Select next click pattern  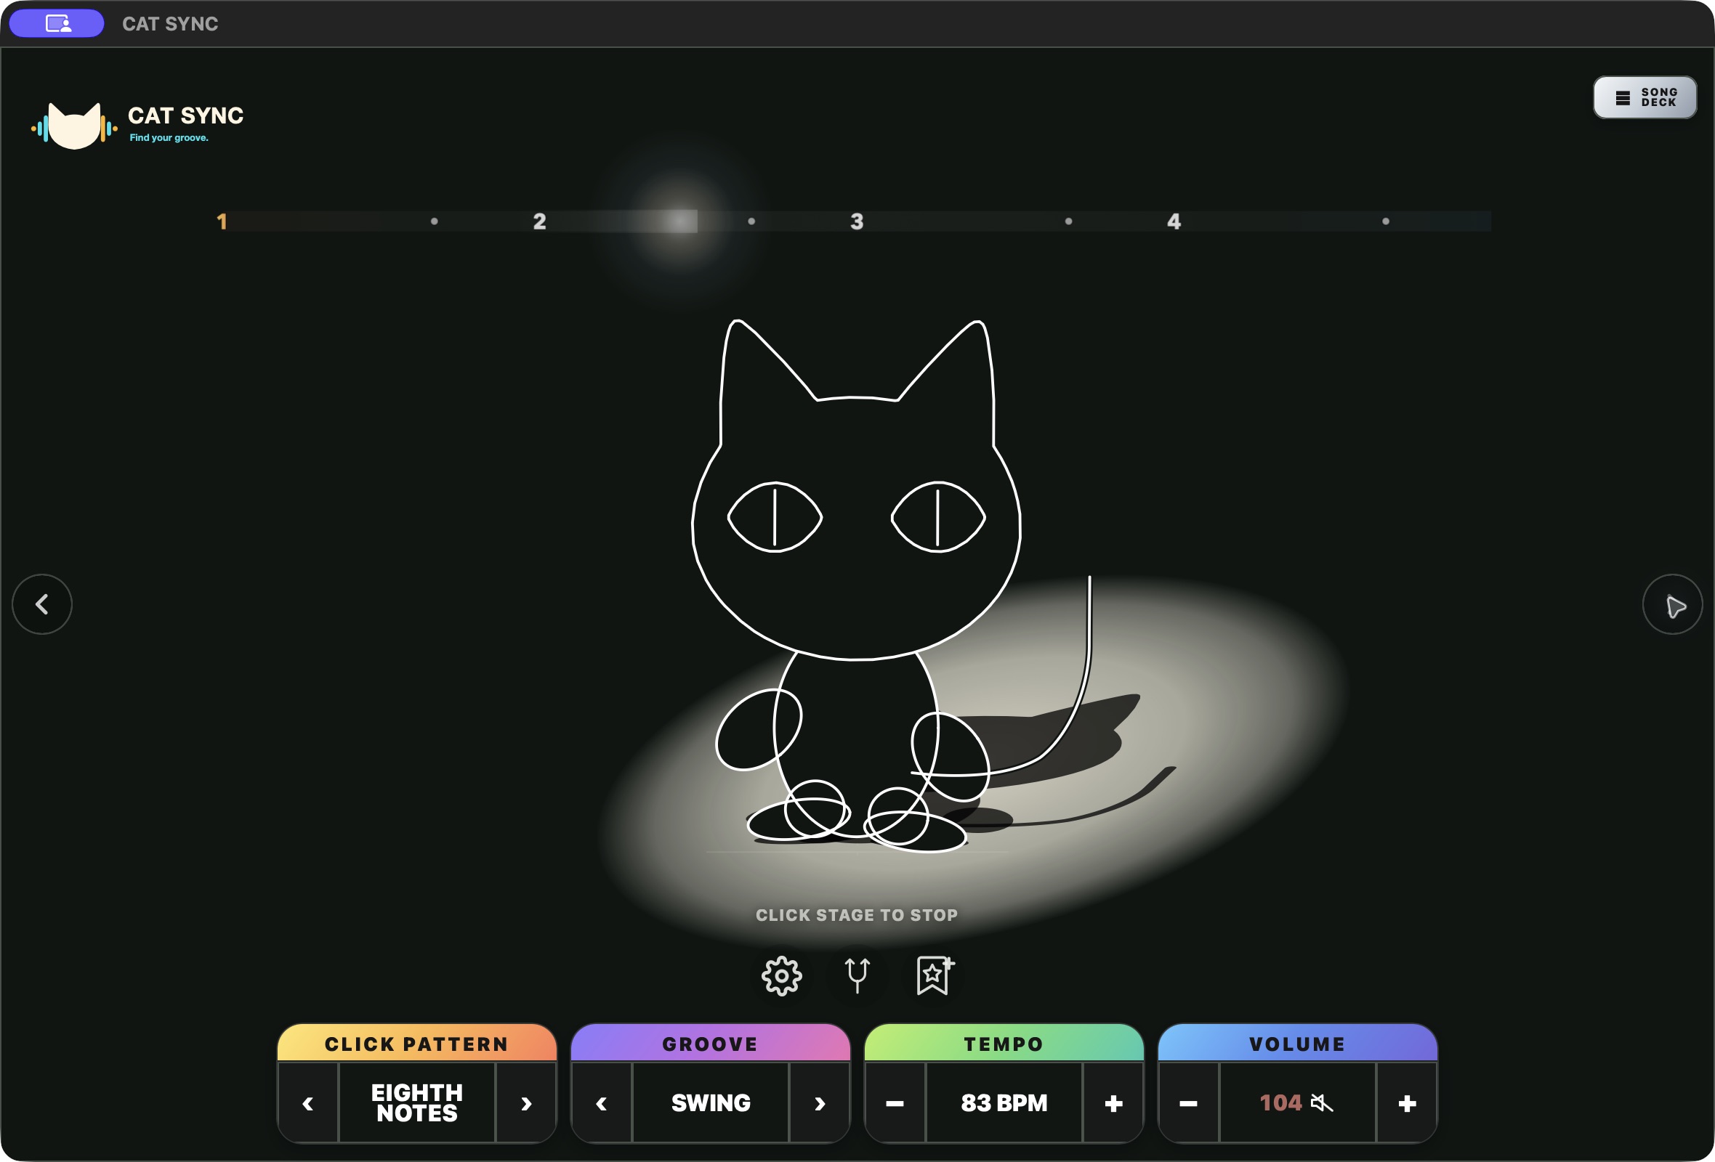coord(526,1103)
